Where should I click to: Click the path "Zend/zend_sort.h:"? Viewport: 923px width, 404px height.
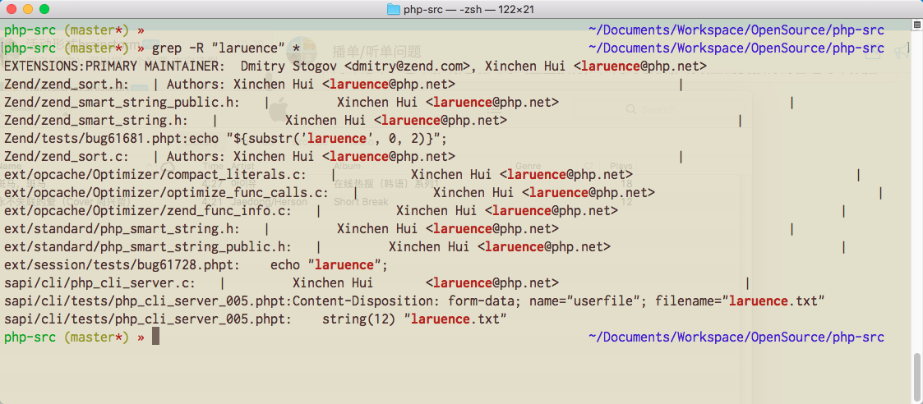pyautogui.click(x=67, y=84)
